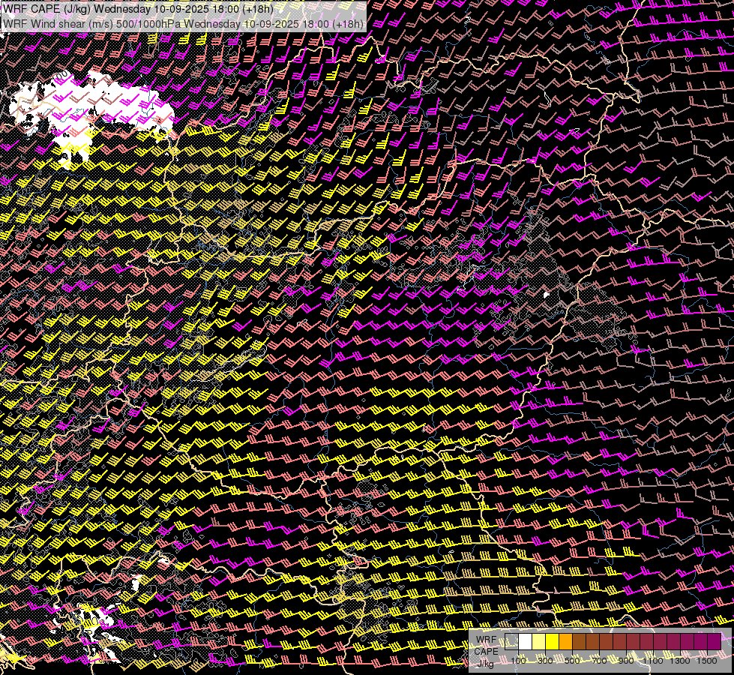Click the 100 label on the legend
The height and width of the screenshot is (675, 734).
(518, 661)
